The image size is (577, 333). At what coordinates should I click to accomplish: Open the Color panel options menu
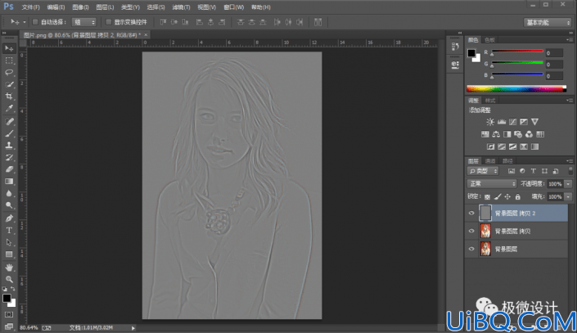[570, 40]
